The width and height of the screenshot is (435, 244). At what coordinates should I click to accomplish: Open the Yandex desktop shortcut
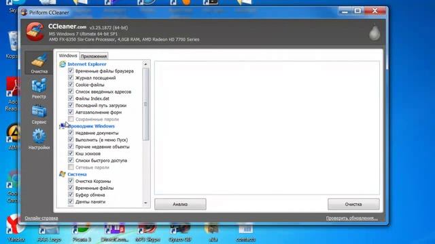click(16, 228)
